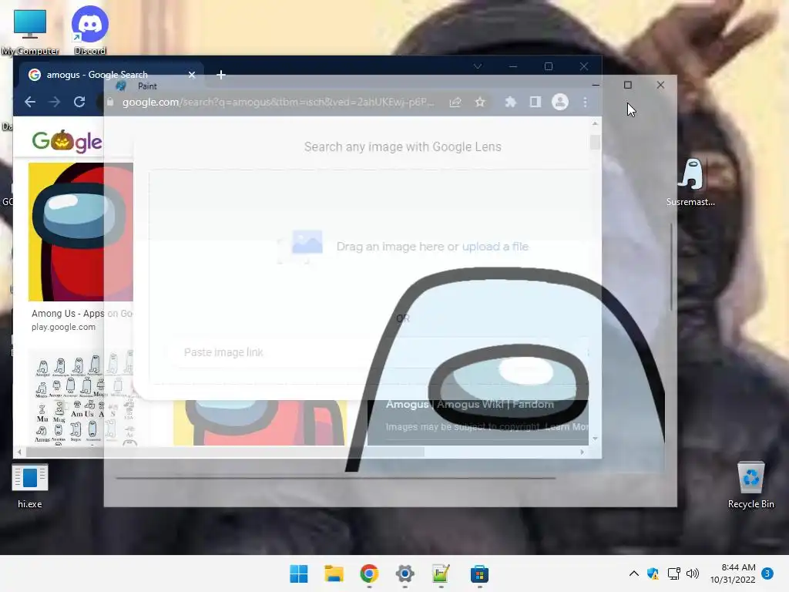Viewport: 789px width, 592px height.
Task: Click Chrome back arrow button
Action: [30, 103]
